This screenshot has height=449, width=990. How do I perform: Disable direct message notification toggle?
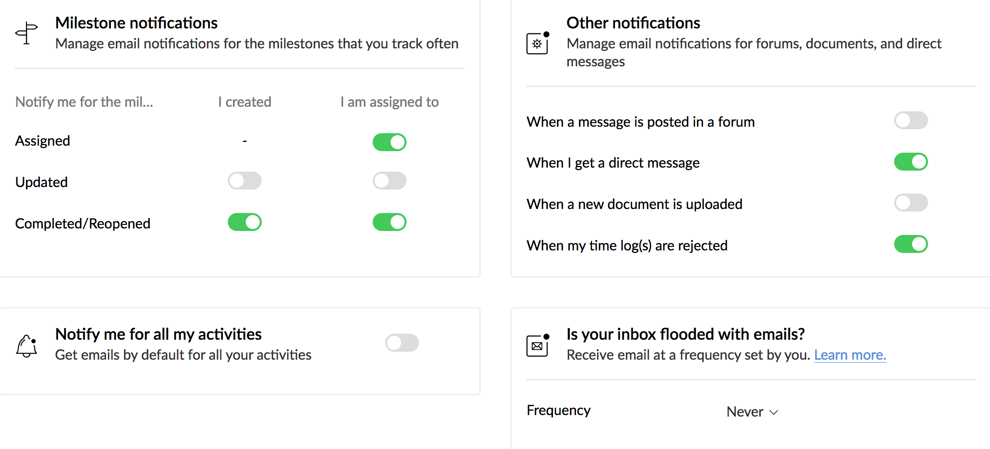911,162
